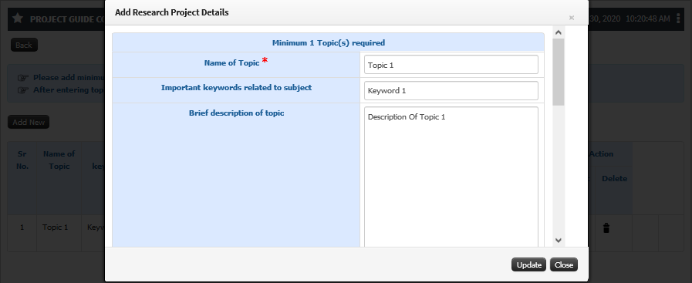Click the Close button in dialog footer
Viewport: 692px width, 283px height.
point(564,264)
